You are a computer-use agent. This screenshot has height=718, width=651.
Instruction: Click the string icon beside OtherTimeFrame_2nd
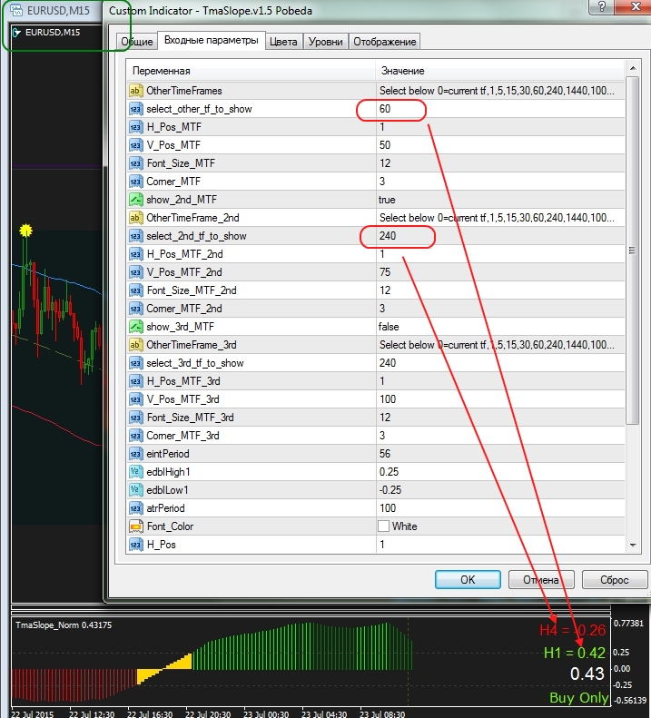pos(135,218)
